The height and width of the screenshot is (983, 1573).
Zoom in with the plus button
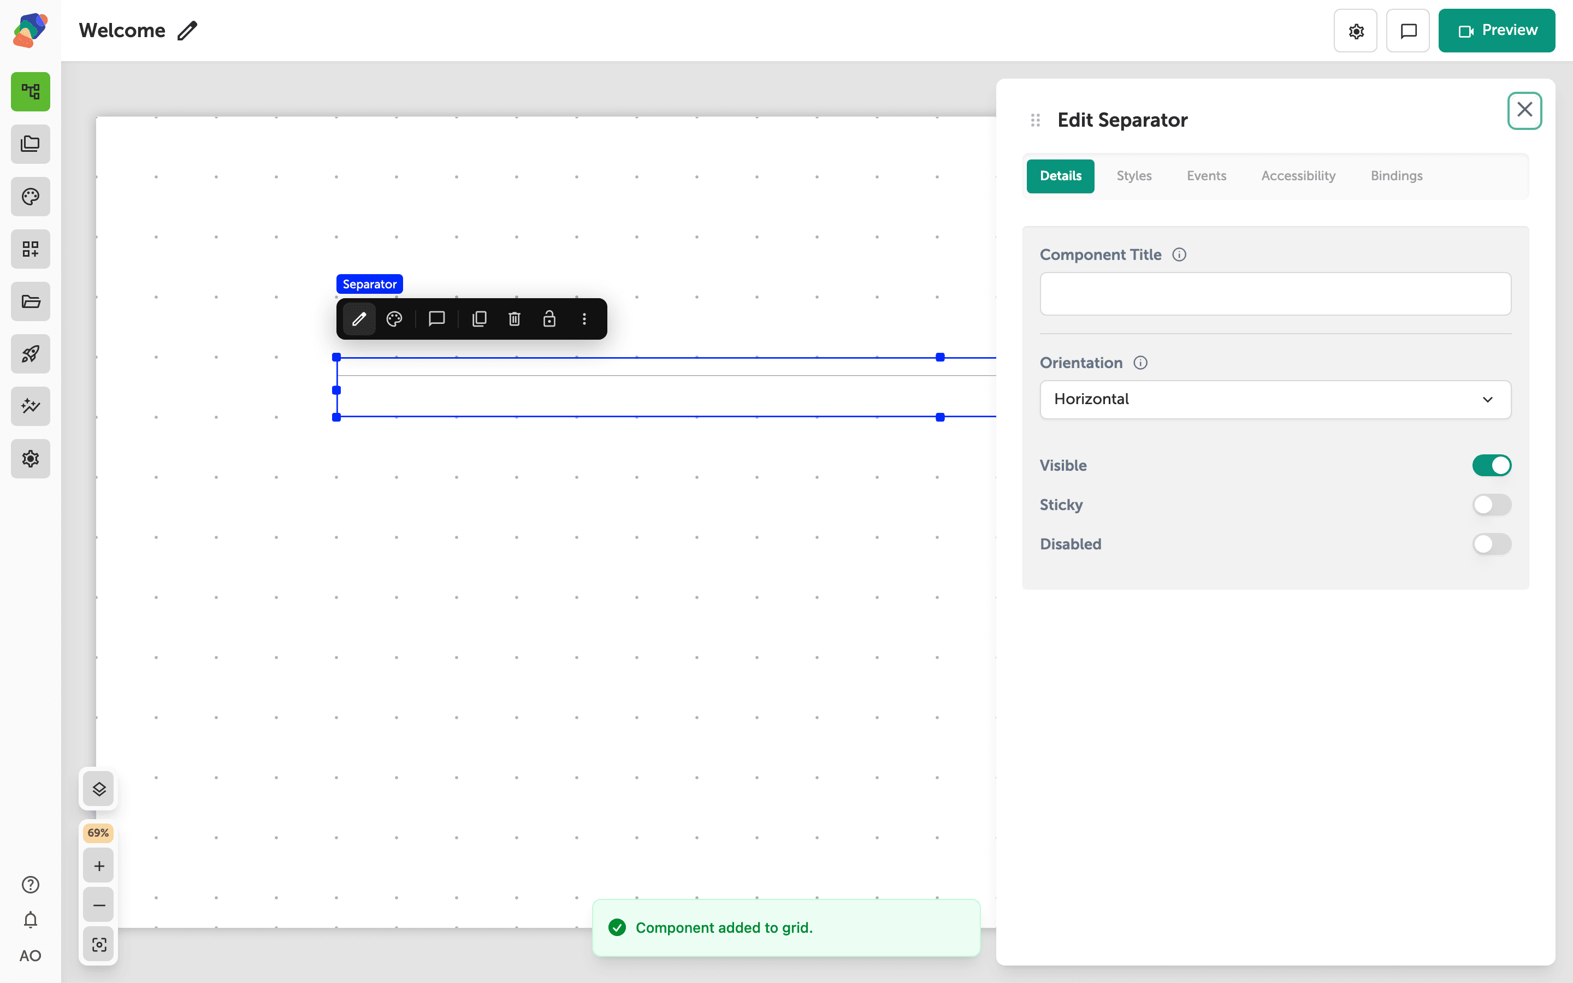click(99, 866)
